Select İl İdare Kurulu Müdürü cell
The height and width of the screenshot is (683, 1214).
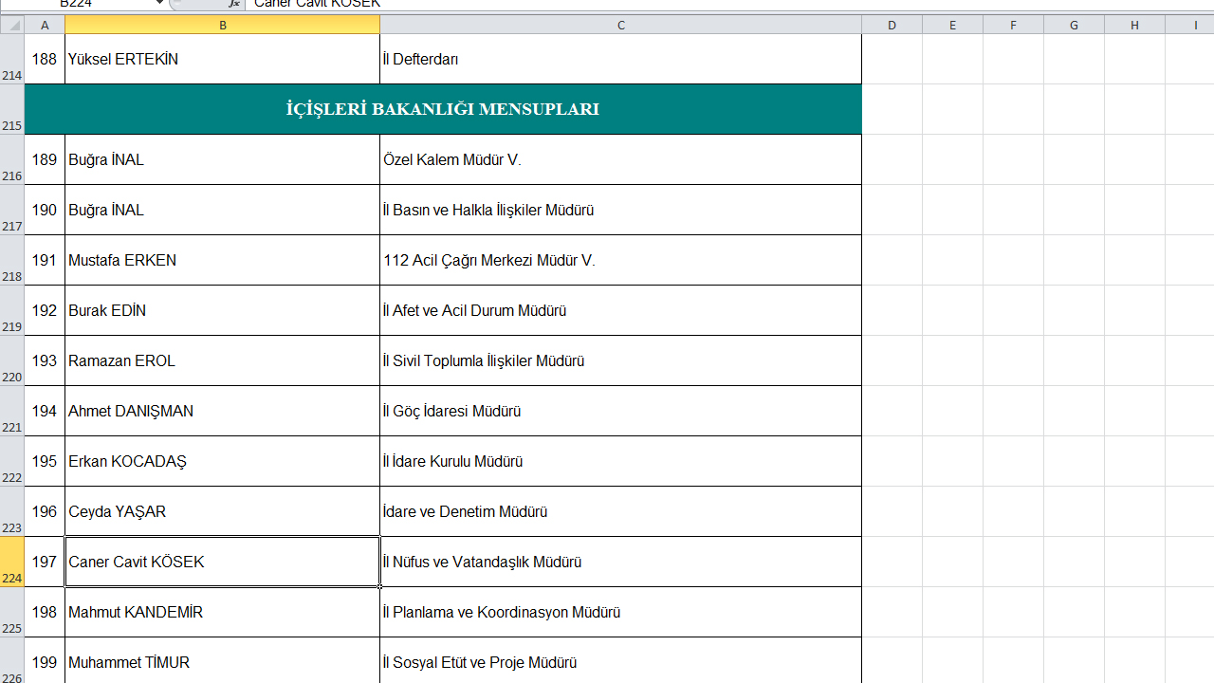(620, 461)
